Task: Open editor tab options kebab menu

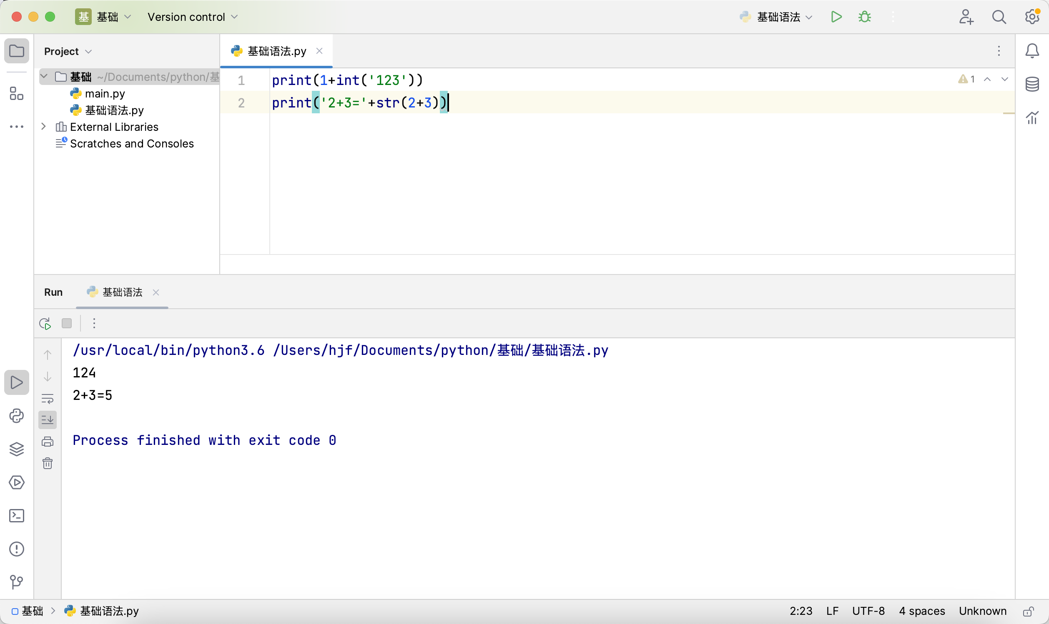Action: pyautogui.click(x=999, y=51)
